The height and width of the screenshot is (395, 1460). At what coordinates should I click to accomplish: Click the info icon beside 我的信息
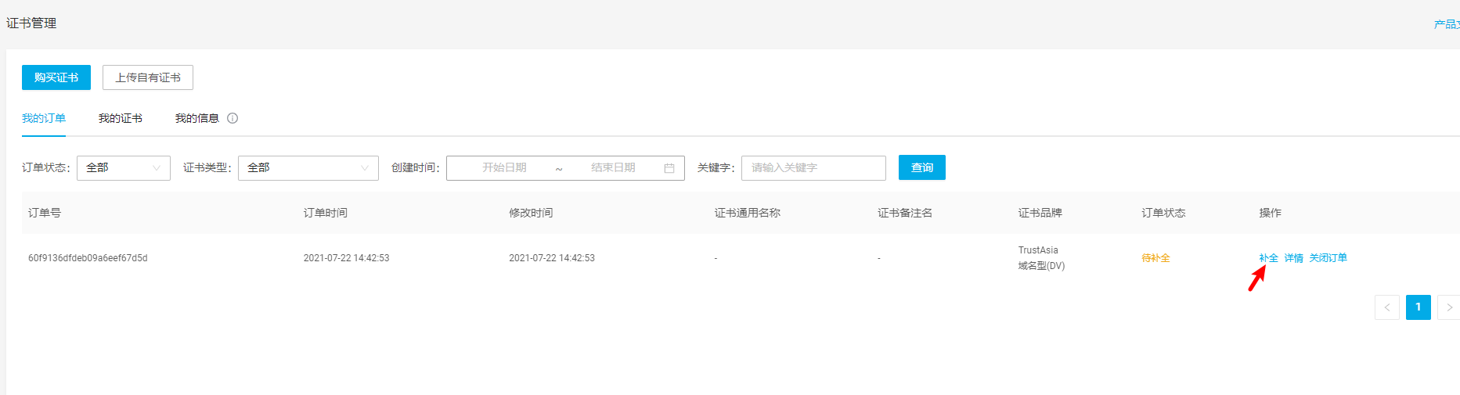(233, 118)
